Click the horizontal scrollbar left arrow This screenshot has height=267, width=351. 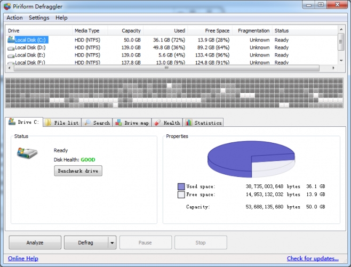[9, 68]
